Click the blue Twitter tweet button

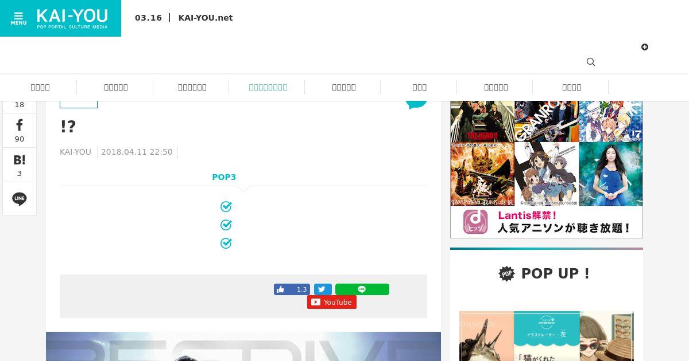tap(323, 289)
